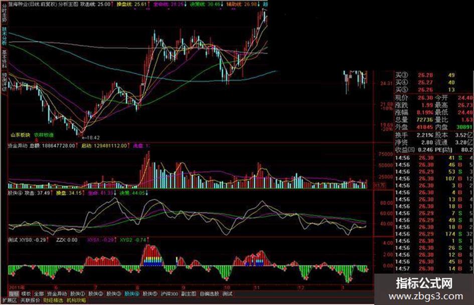This screenshot has width=474, height=305.
Task: Open 关联报价 panel
Action: tap(30, 300)
